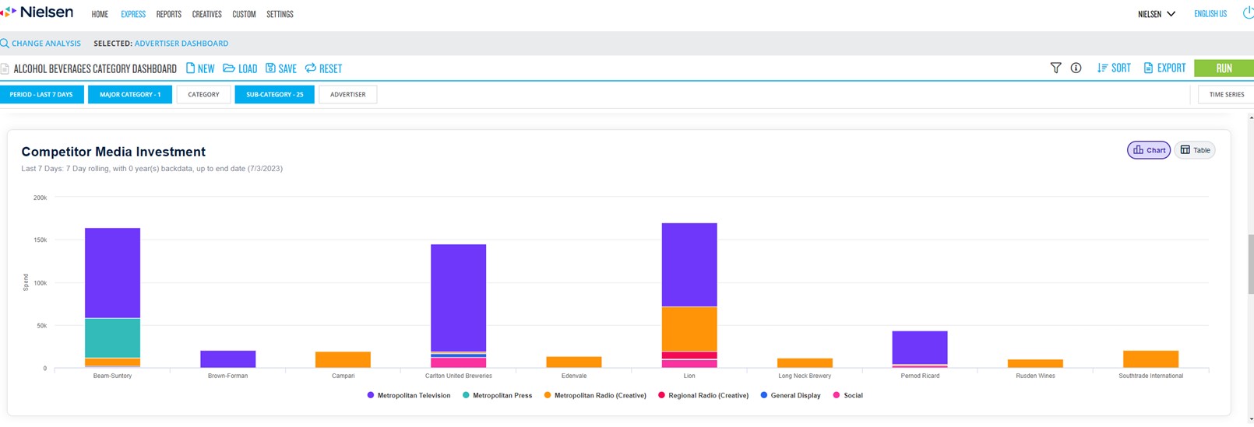Toggle Social legend series

(848, 395)
